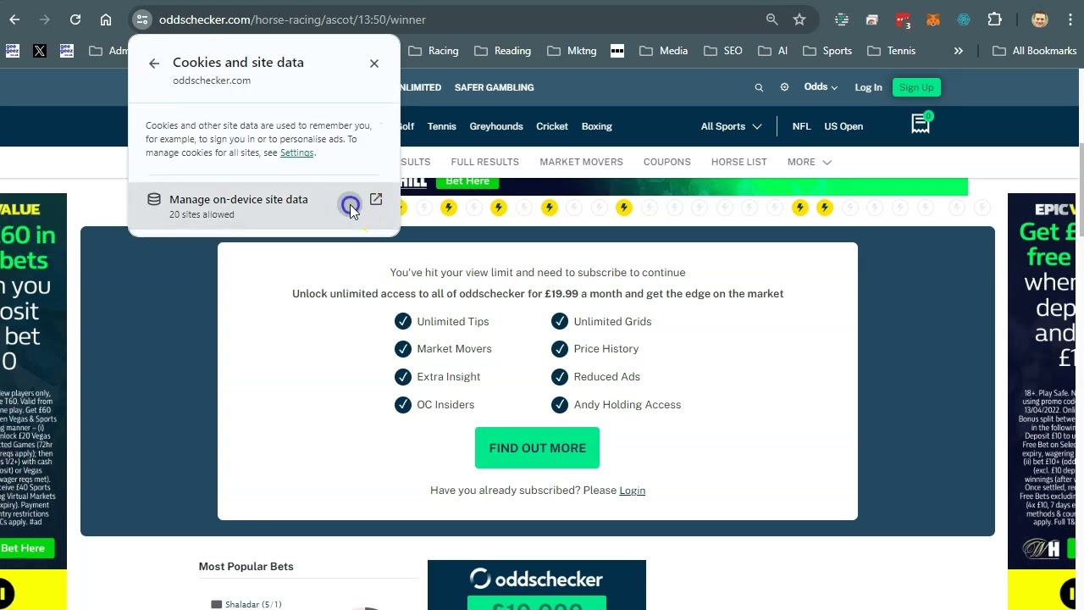Viewport: 1084px width, 610px height.
Task: Switch to the MARKET MOVERS tab
Action: click(x=581, y=162)
